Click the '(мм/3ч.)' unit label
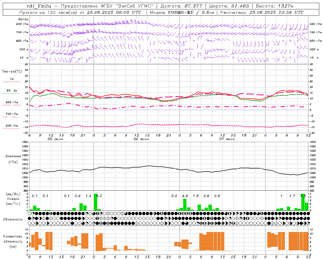323x259 pixels. tap(13, 194)
